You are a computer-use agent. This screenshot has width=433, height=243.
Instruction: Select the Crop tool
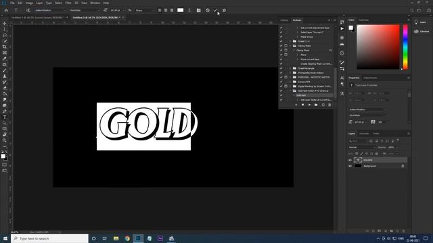pyautogui.click(x=5, y=47)
